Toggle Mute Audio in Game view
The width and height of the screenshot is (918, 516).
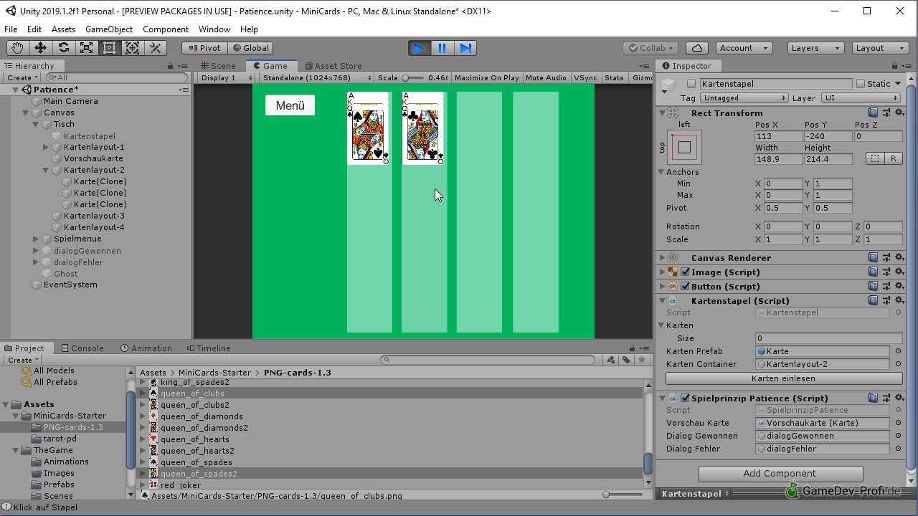pos(546,77)
